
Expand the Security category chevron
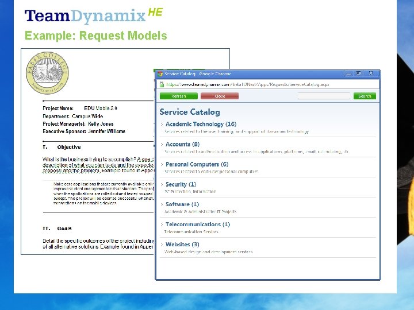[162, 184]
